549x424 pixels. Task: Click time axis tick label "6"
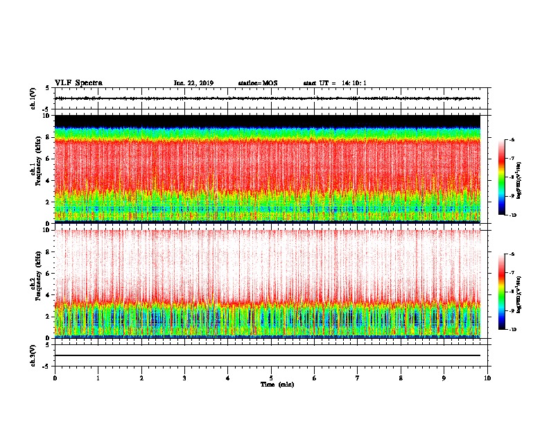[314, 378]
